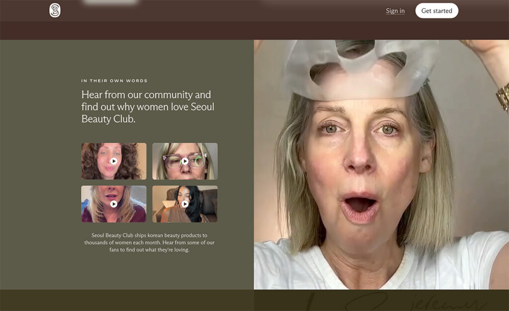Screen dimensions: 509x311
Task: Click the Seoul Beauty Club description paragraph
Action: 149,242
